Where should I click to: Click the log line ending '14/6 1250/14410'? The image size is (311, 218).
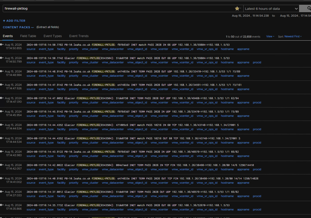pos(140,165)
